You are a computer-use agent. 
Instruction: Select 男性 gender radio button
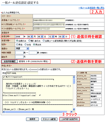click(17, 45)
